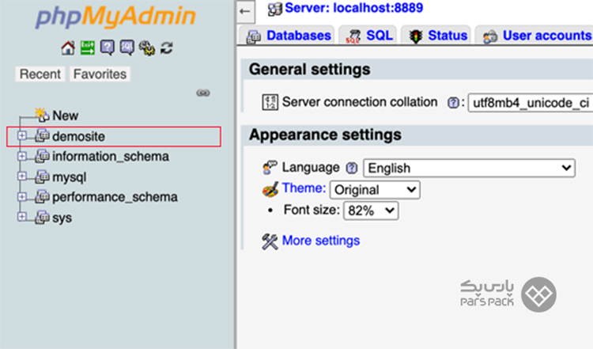Open the User accounts tab
Screen dimensions: 593x349
coord(534,36)
